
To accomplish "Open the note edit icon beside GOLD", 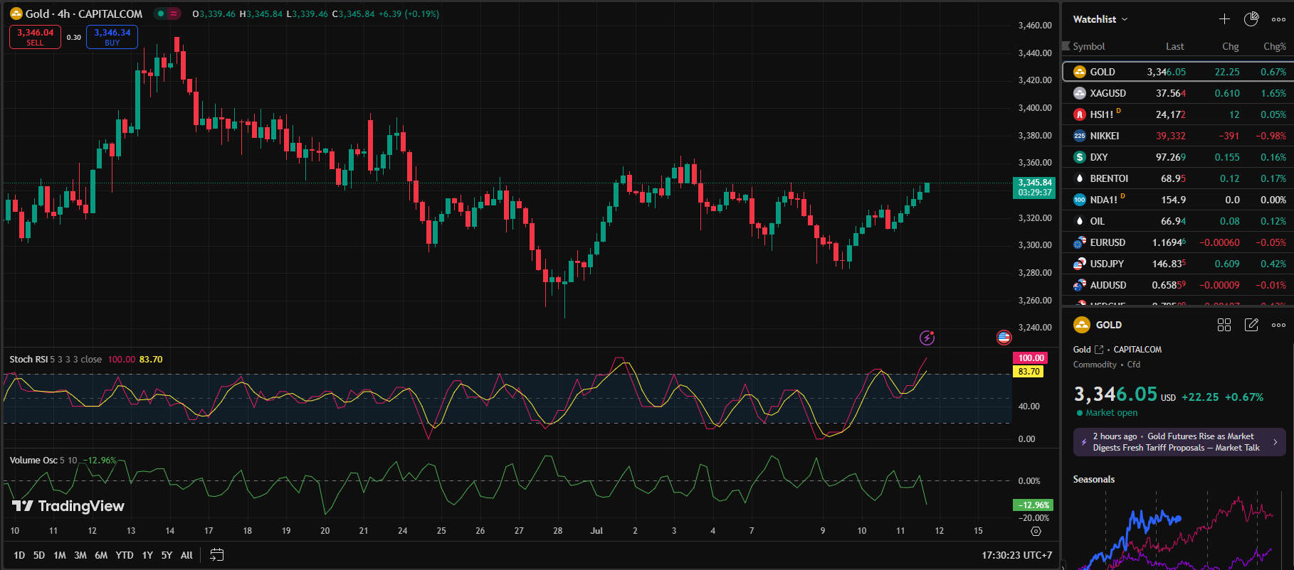I will [x=1251, y=325].
